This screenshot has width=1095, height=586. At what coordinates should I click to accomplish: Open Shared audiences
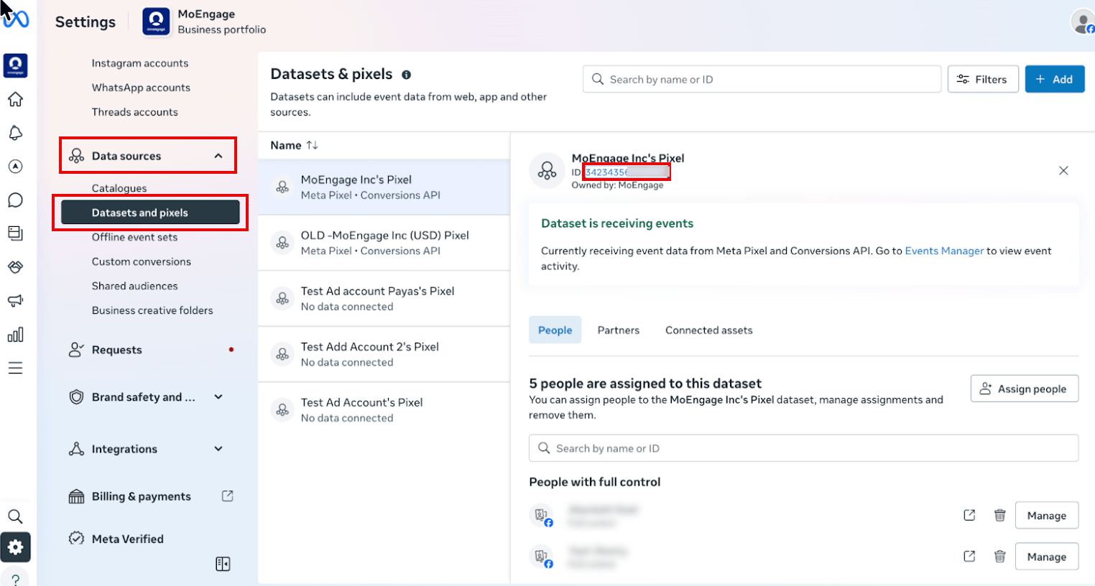[x=135, y=286]
